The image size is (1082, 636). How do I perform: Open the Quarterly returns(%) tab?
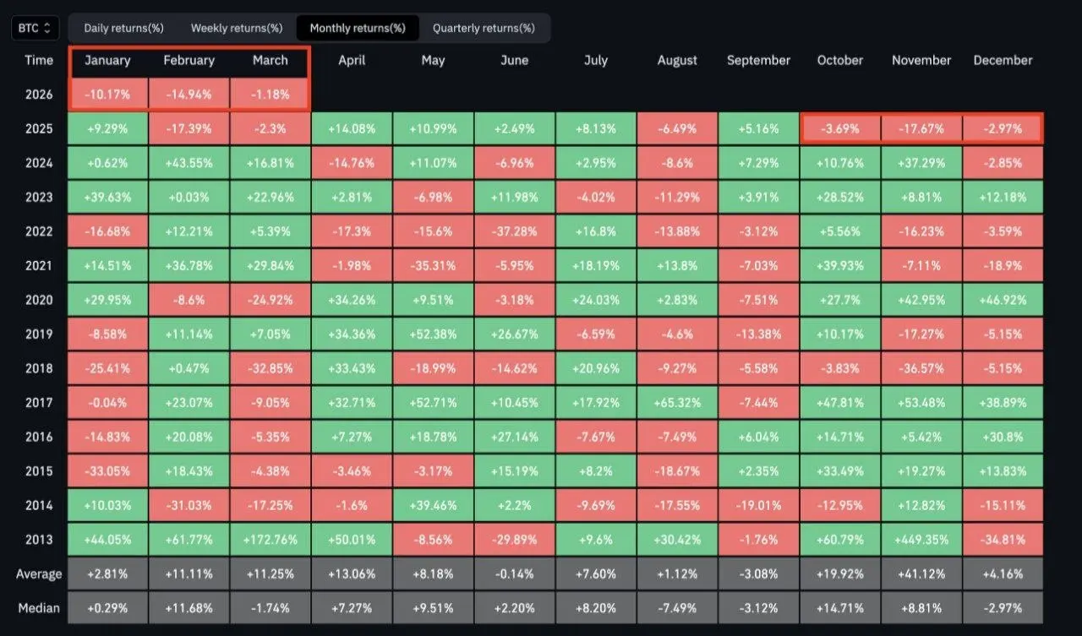point(484,28)
